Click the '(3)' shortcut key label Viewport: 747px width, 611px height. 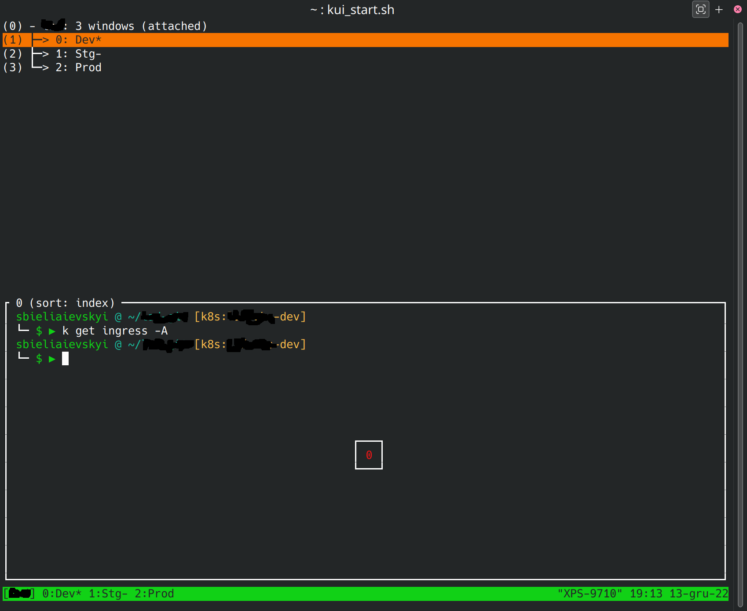click(x=13, y=67)
